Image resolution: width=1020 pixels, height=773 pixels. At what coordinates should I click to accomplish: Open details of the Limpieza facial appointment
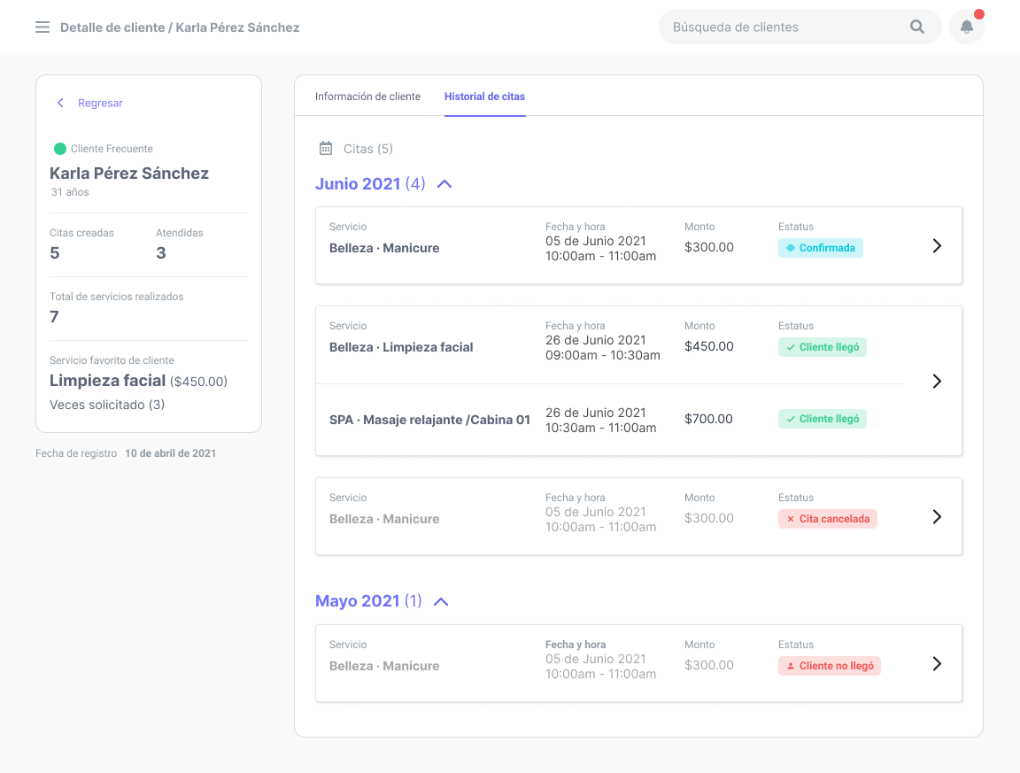(x=937, y=381)
